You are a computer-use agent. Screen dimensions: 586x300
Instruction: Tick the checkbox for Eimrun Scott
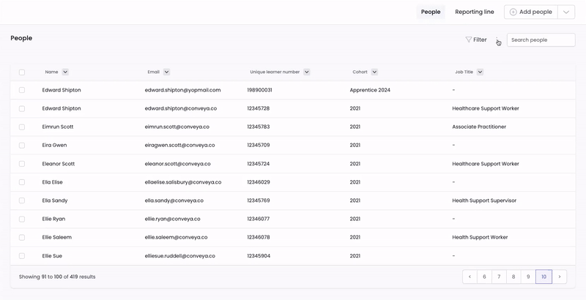22,127
